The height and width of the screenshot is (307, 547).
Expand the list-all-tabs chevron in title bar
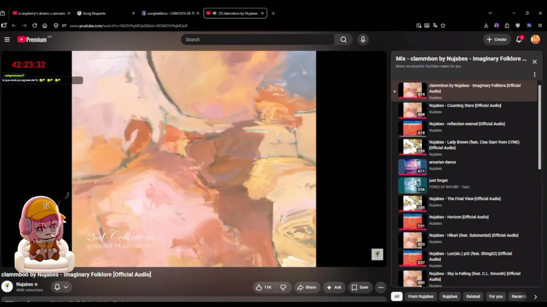click(x=490, y=13)
